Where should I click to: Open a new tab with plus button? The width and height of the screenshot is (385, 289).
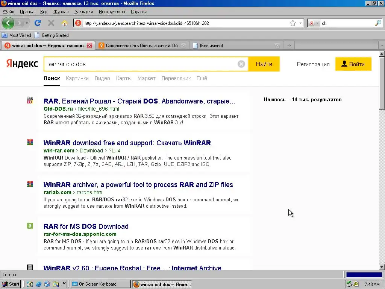(289, 46)
